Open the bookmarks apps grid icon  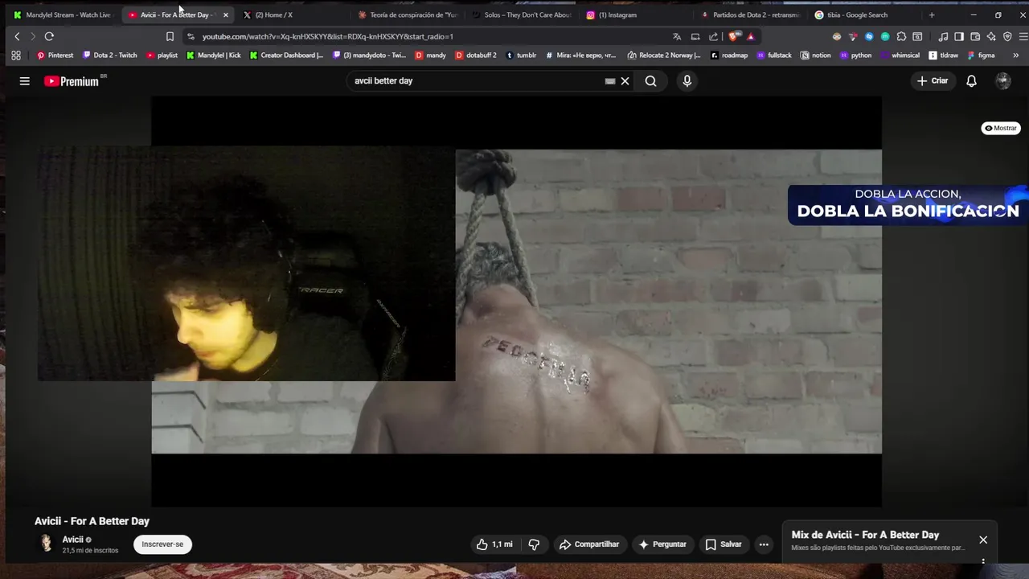pyautogui.click(x=15, y=55)
